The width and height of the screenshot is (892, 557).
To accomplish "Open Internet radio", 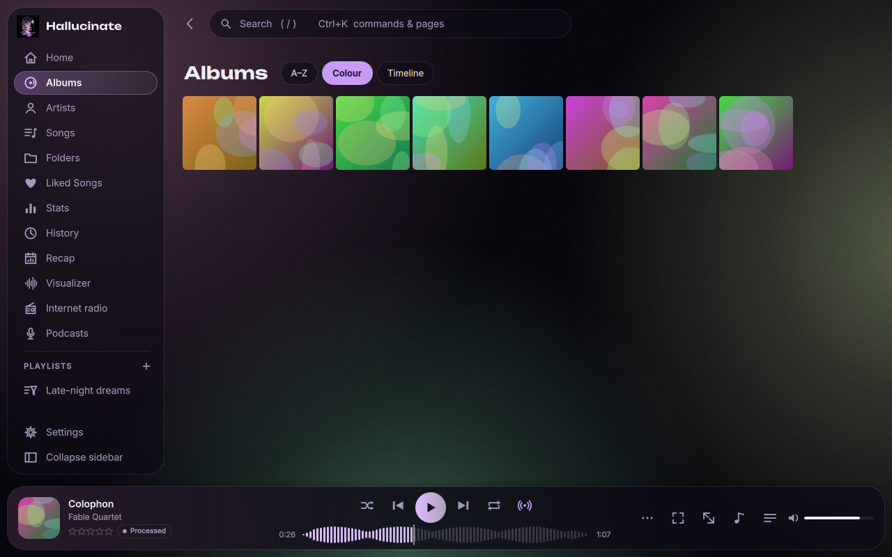I will pyautogui.click(x=85, y=308).
